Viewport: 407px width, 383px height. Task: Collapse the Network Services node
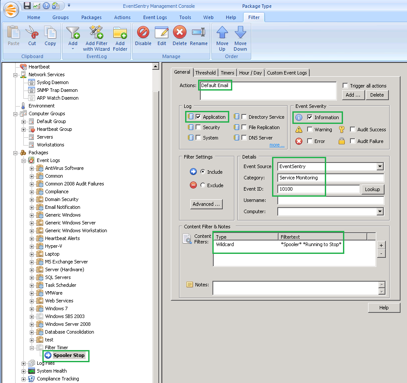[x=15, y=75]
